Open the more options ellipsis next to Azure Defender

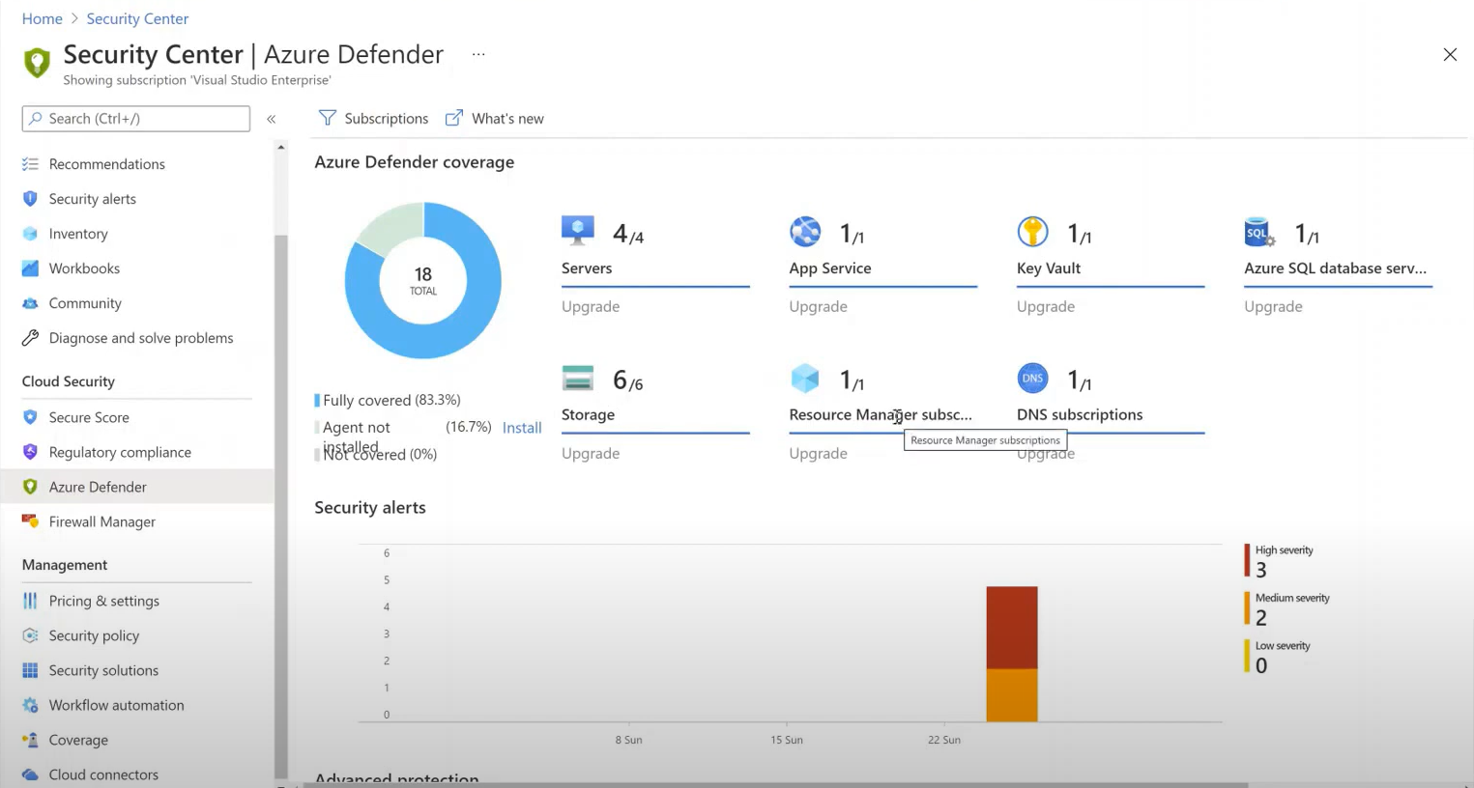pos(478,55)
